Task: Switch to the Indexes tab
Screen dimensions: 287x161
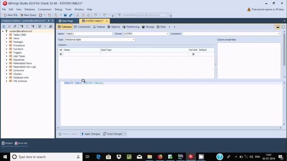Action: click(x=99, y=27)
